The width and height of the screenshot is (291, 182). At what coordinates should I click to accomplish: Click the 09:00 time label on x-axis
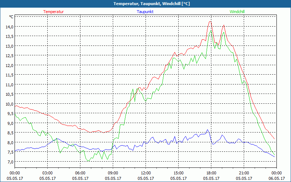113,173
